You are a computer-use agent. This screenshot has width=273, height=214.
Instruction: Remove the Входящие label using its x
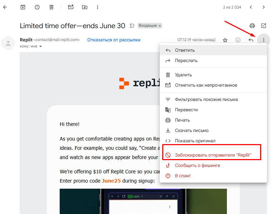pyautogui.click(x=160, y=26)
